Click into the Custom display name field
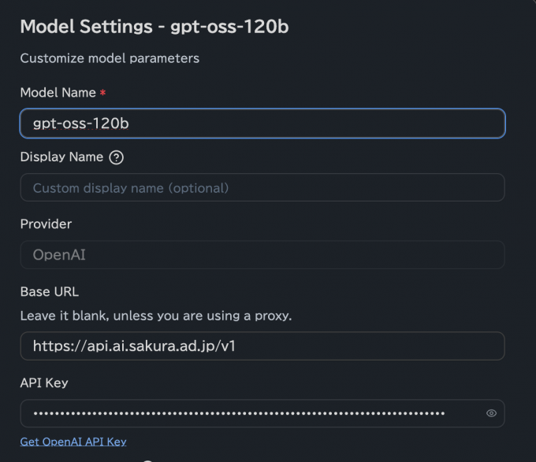The width and height of the screenshot is (536, 462). click(262, 188)
